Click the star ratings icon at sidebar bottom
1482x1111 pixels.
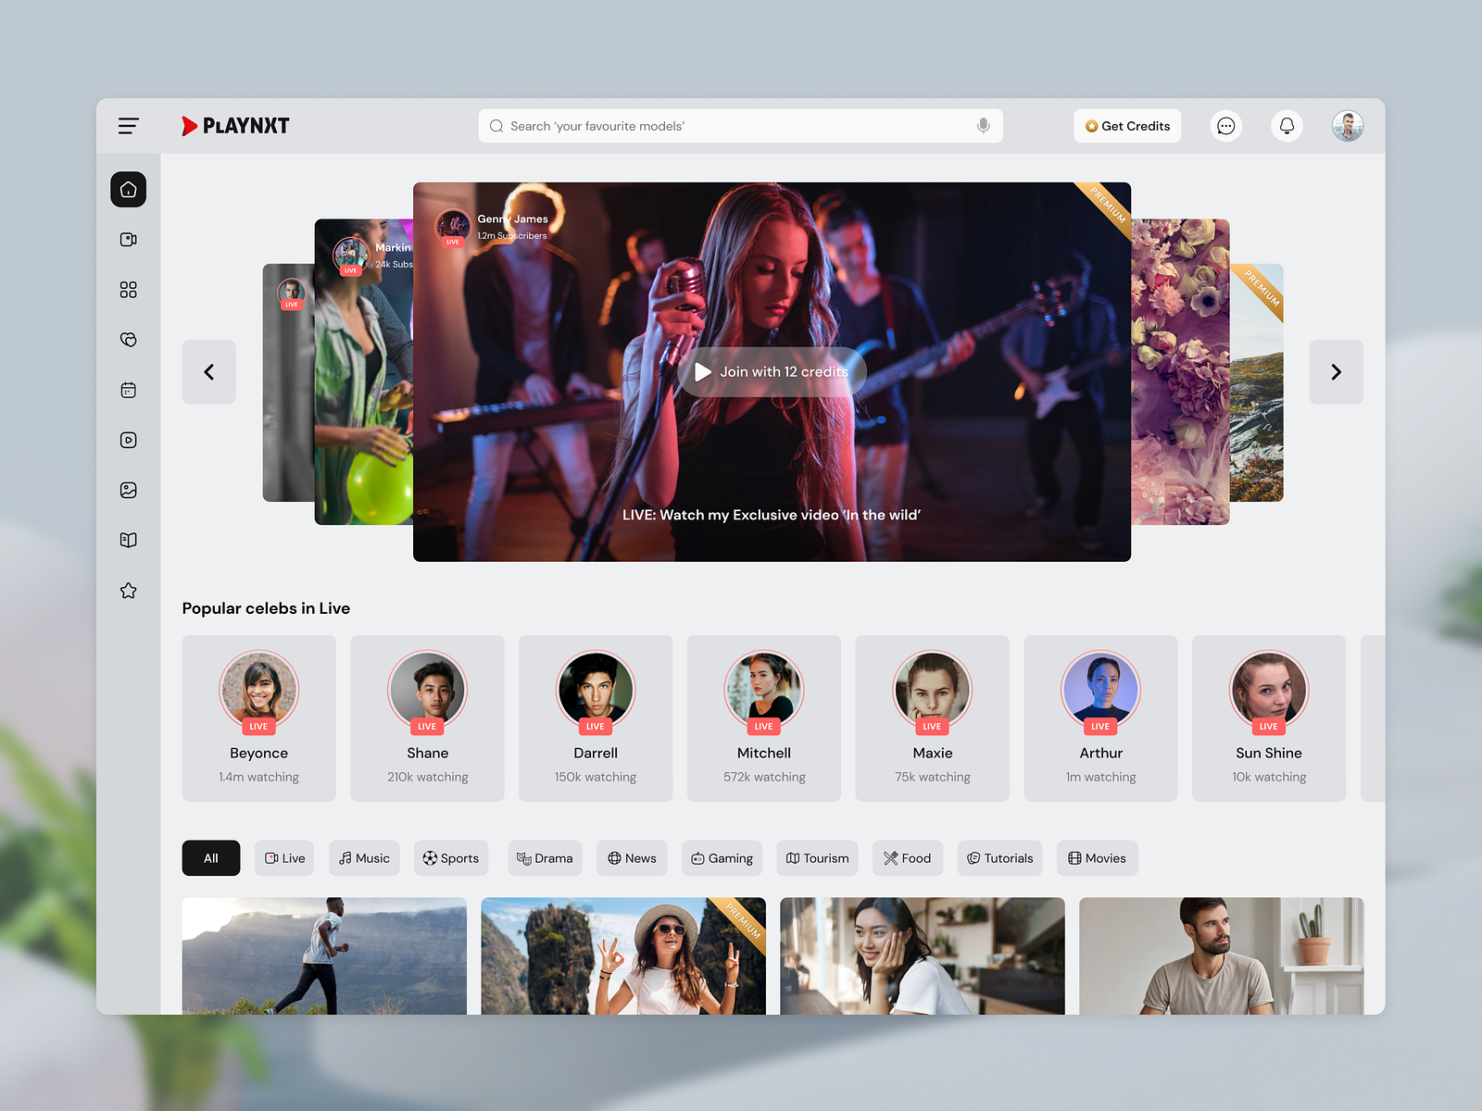(x=128, y=590)
